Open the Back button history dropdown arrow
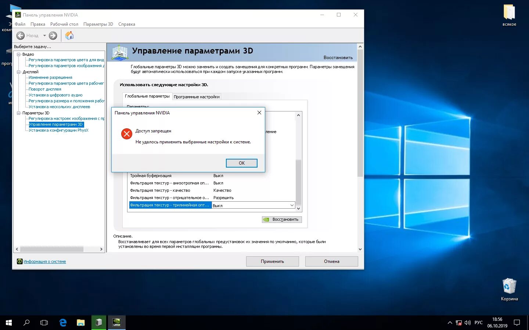This screenshot has width=529, height=330. pyautogui.click(x=44, y=36)
